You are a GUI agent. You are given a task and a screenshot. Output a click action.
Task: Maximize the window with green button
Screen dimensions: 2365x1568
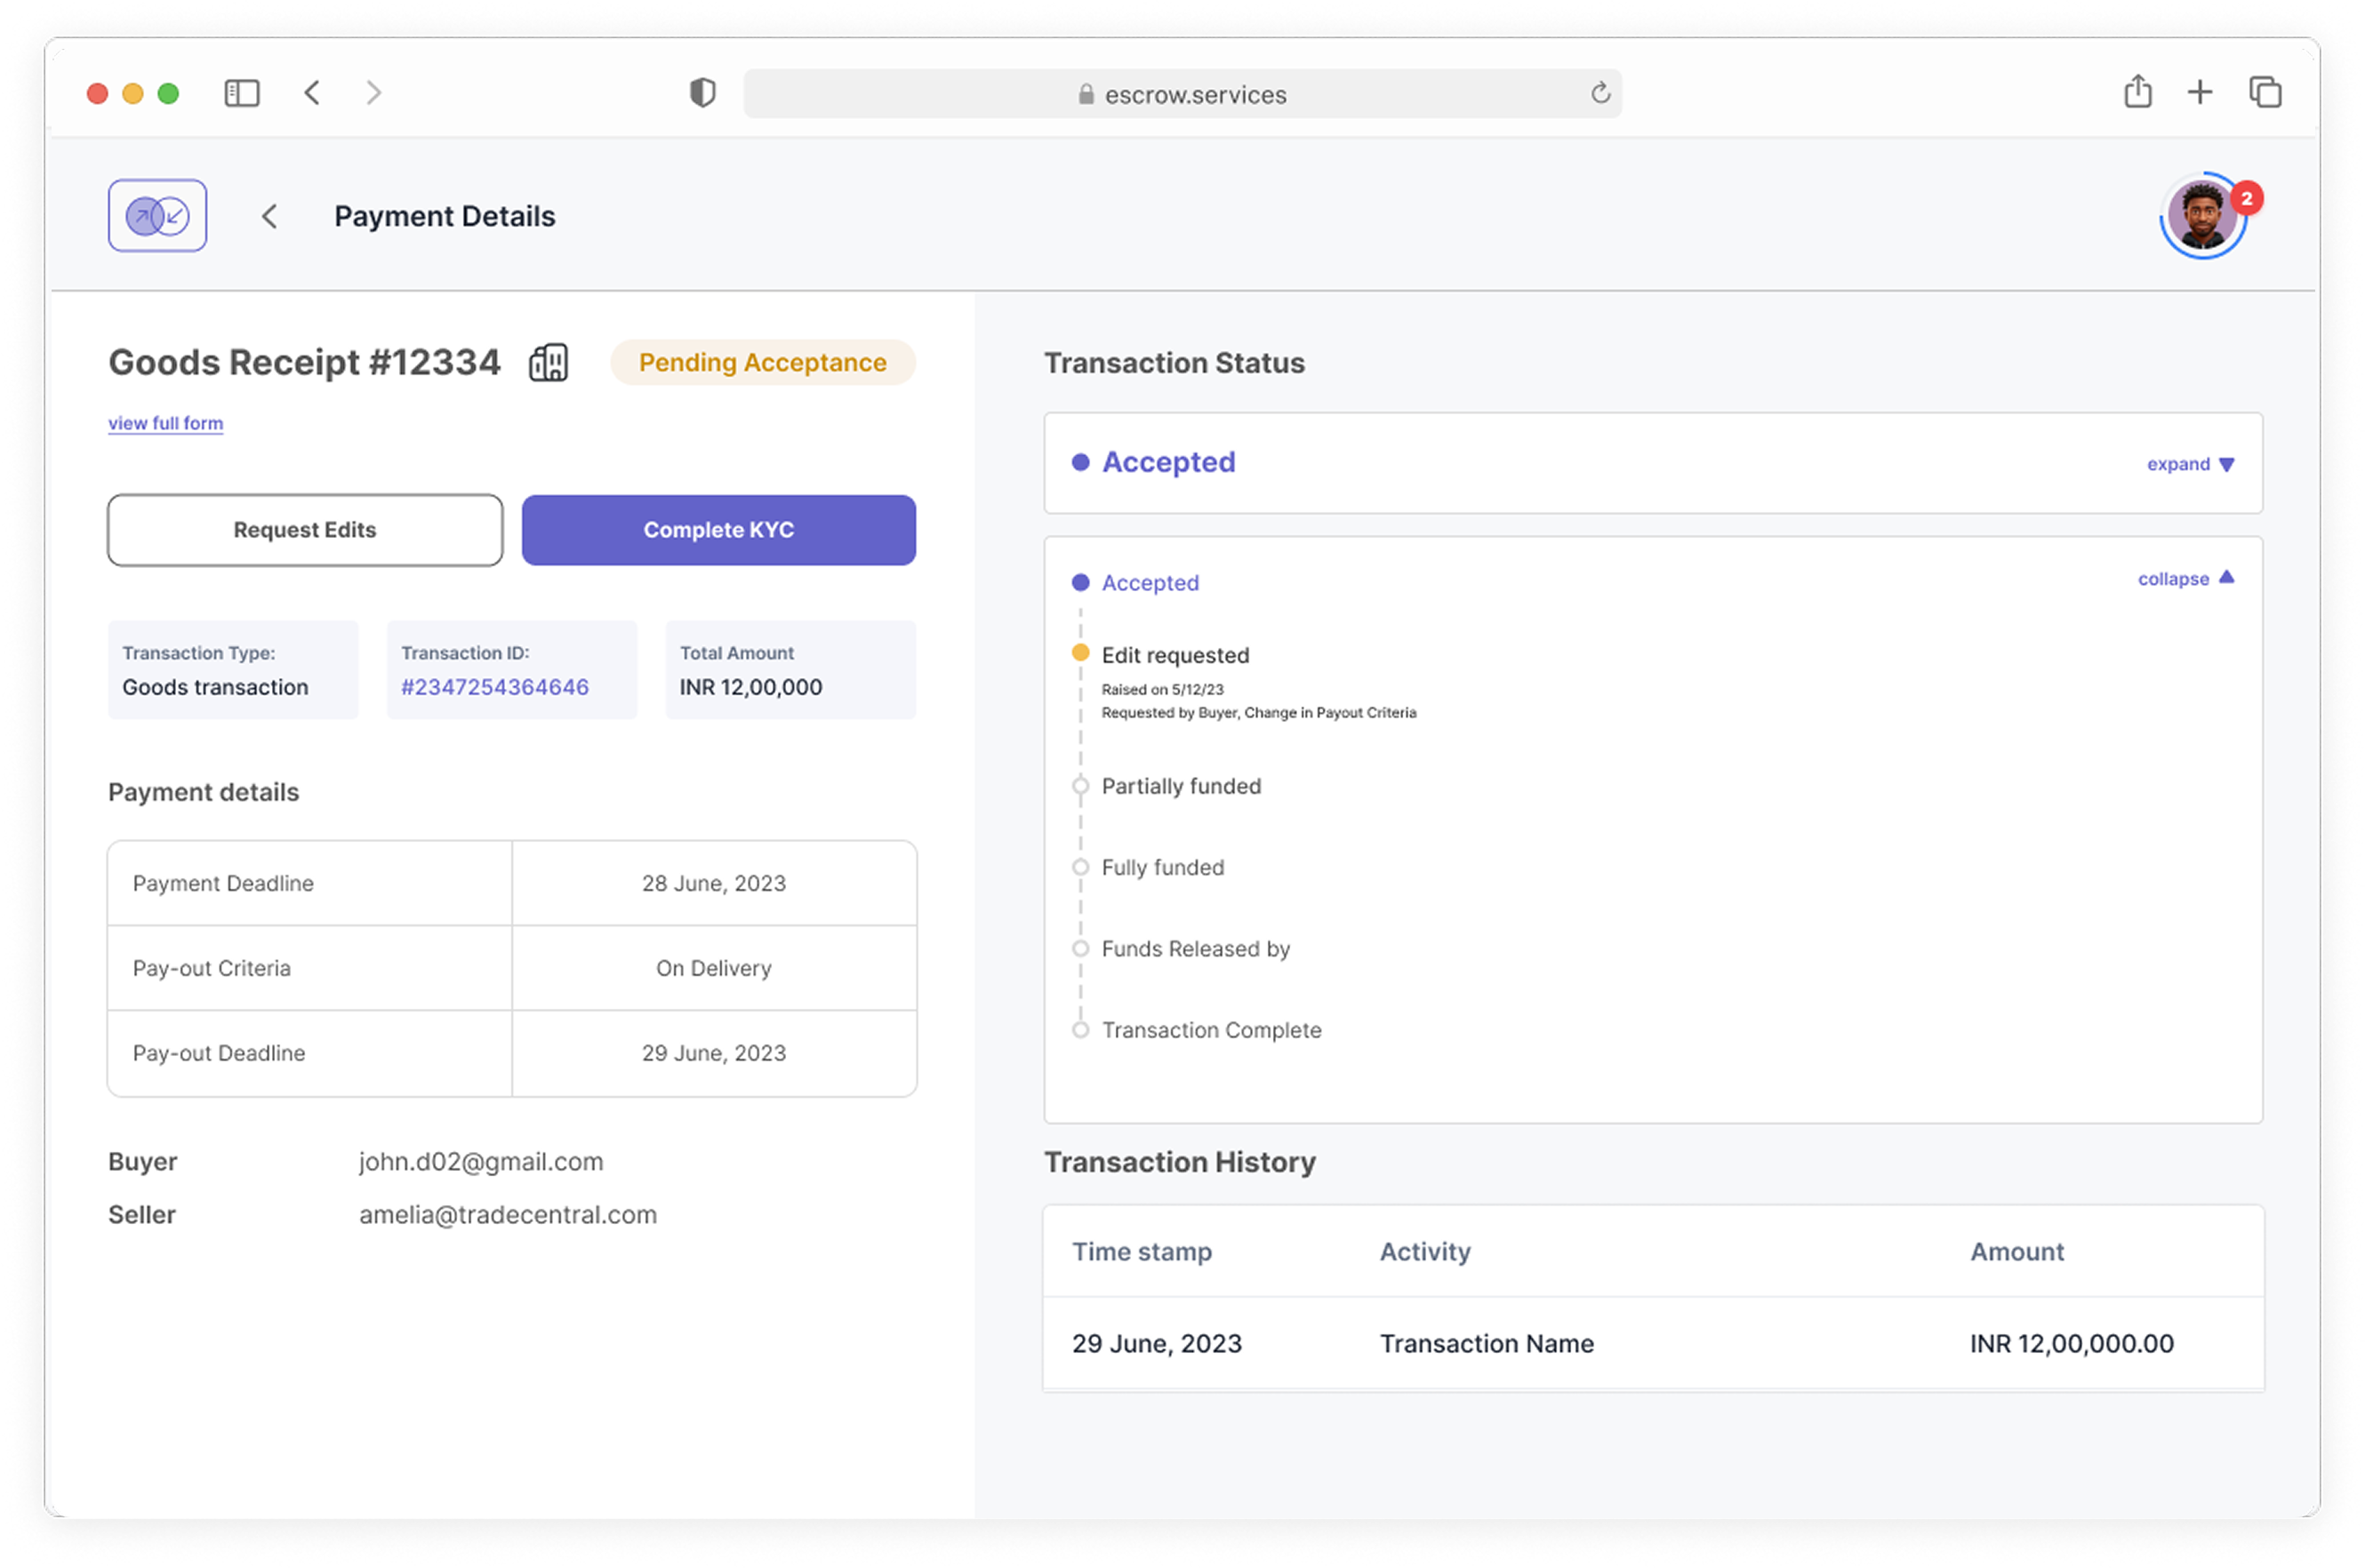coord(168,93)
